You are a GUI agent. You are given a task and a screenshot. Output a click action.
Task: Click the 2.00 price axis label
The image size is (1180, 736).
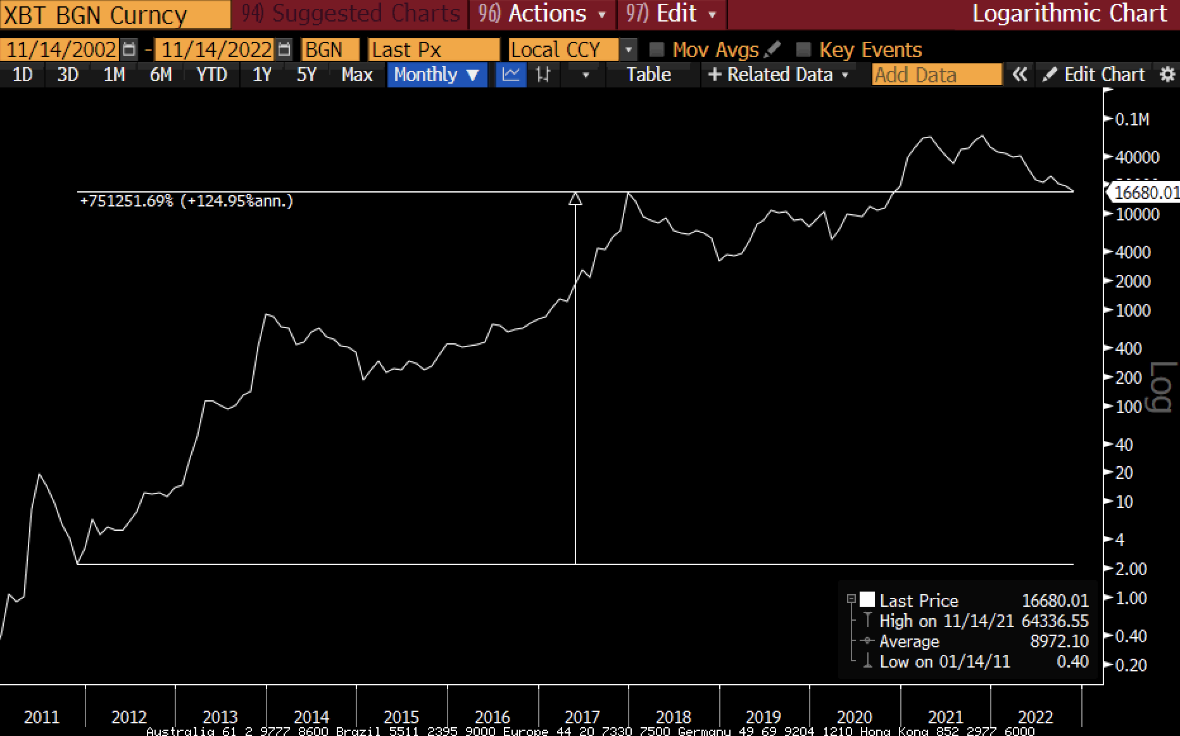(x=1131, y=569)
